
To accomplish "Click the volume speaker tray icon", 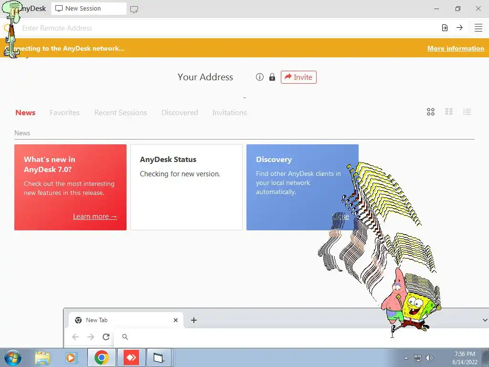I will 429,358.
